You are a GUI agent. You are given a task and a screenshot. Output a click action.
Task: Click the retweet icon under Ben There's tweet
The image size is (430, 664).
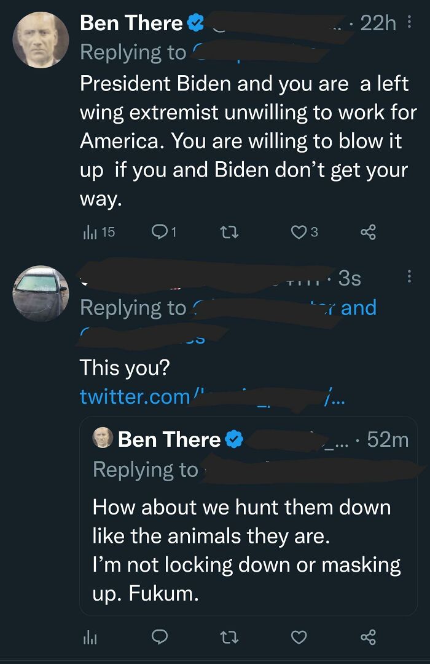coord(229,233)
